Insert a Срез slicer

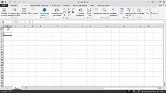[122, 11]
